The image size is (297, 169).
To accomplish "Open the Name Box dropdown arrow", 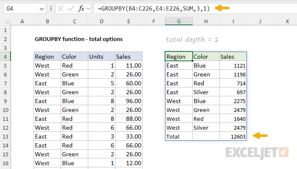I will pyautogui.click(x=42, y=9).
